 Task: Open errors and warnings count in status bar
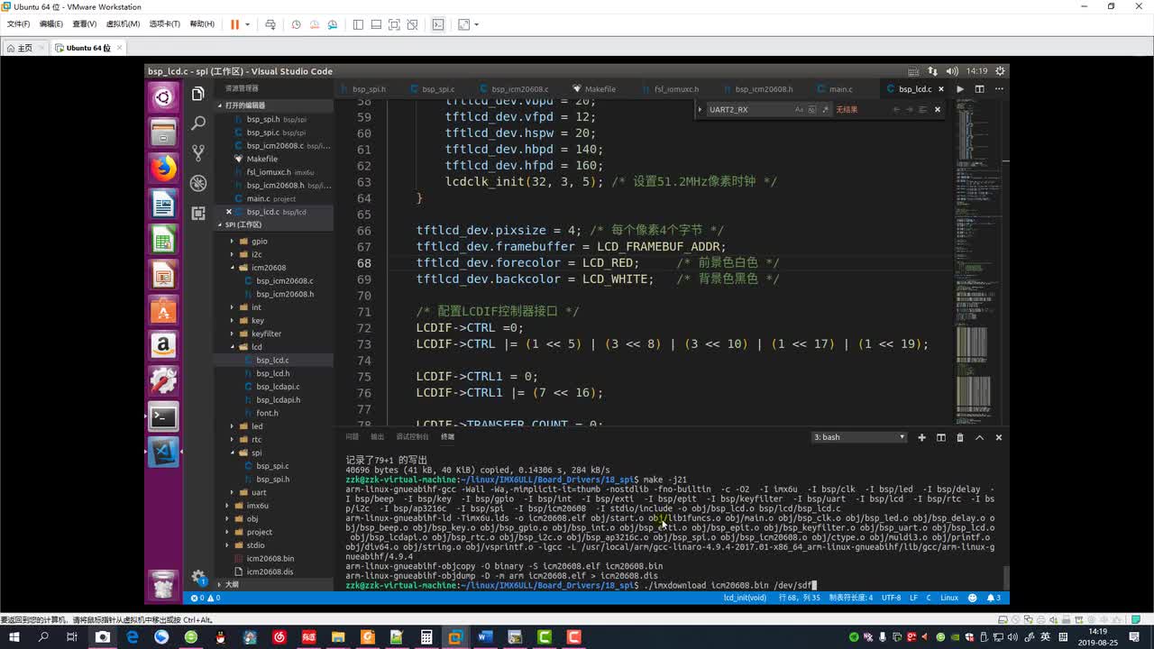205,598
